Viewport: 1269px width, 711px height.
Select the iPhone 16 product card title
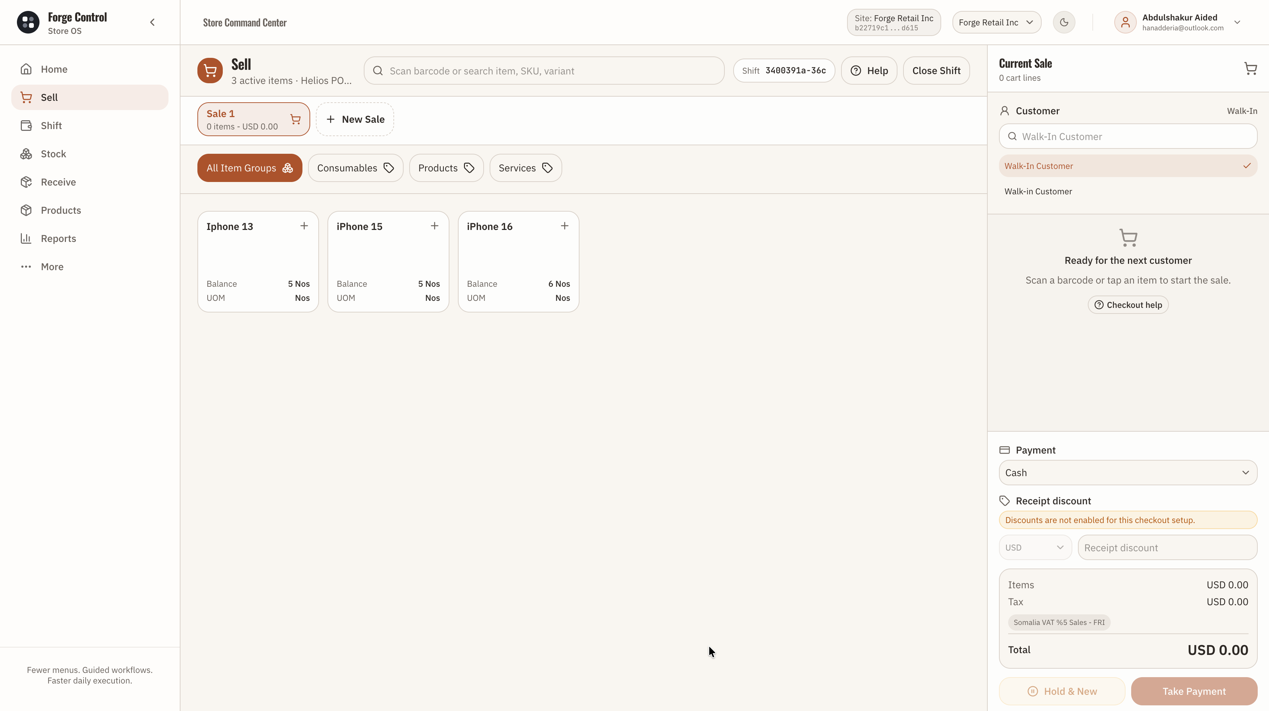point(490,227)
